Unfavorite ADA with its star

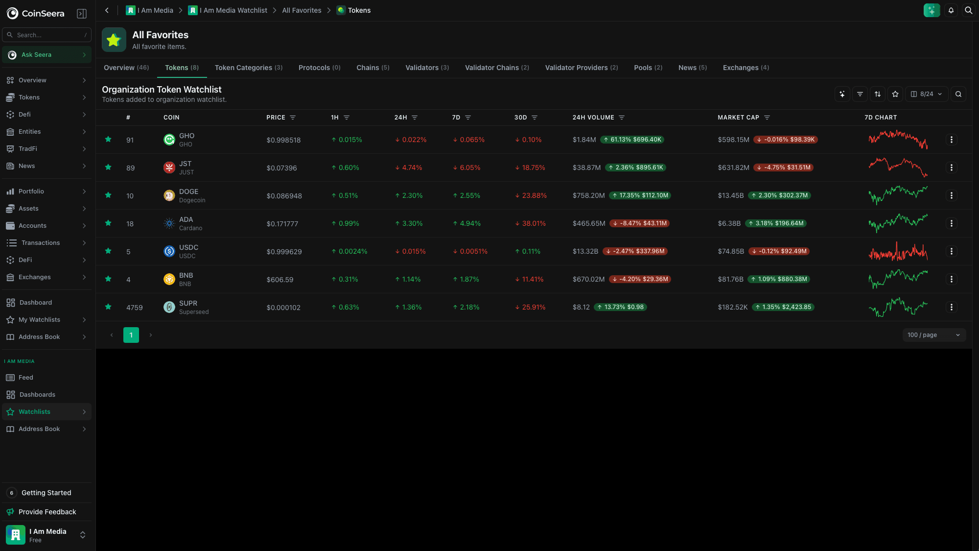tap(108, 223)
